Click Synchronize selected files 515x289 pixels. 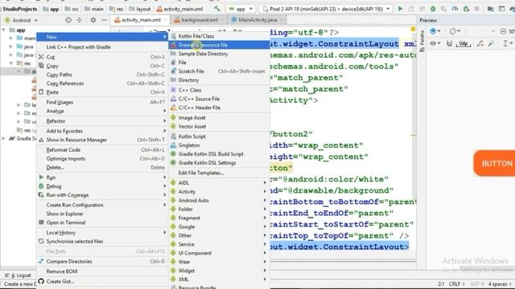coord(102,242)
